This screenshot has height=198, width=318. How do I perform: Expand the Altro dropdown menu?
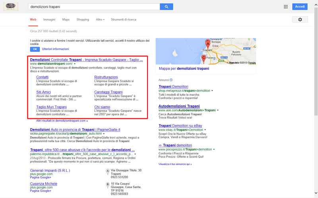click(100, 19)
